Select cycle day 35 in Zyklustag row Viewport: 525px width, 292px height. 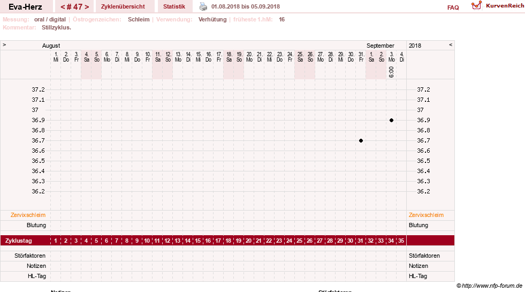[401, 241]
